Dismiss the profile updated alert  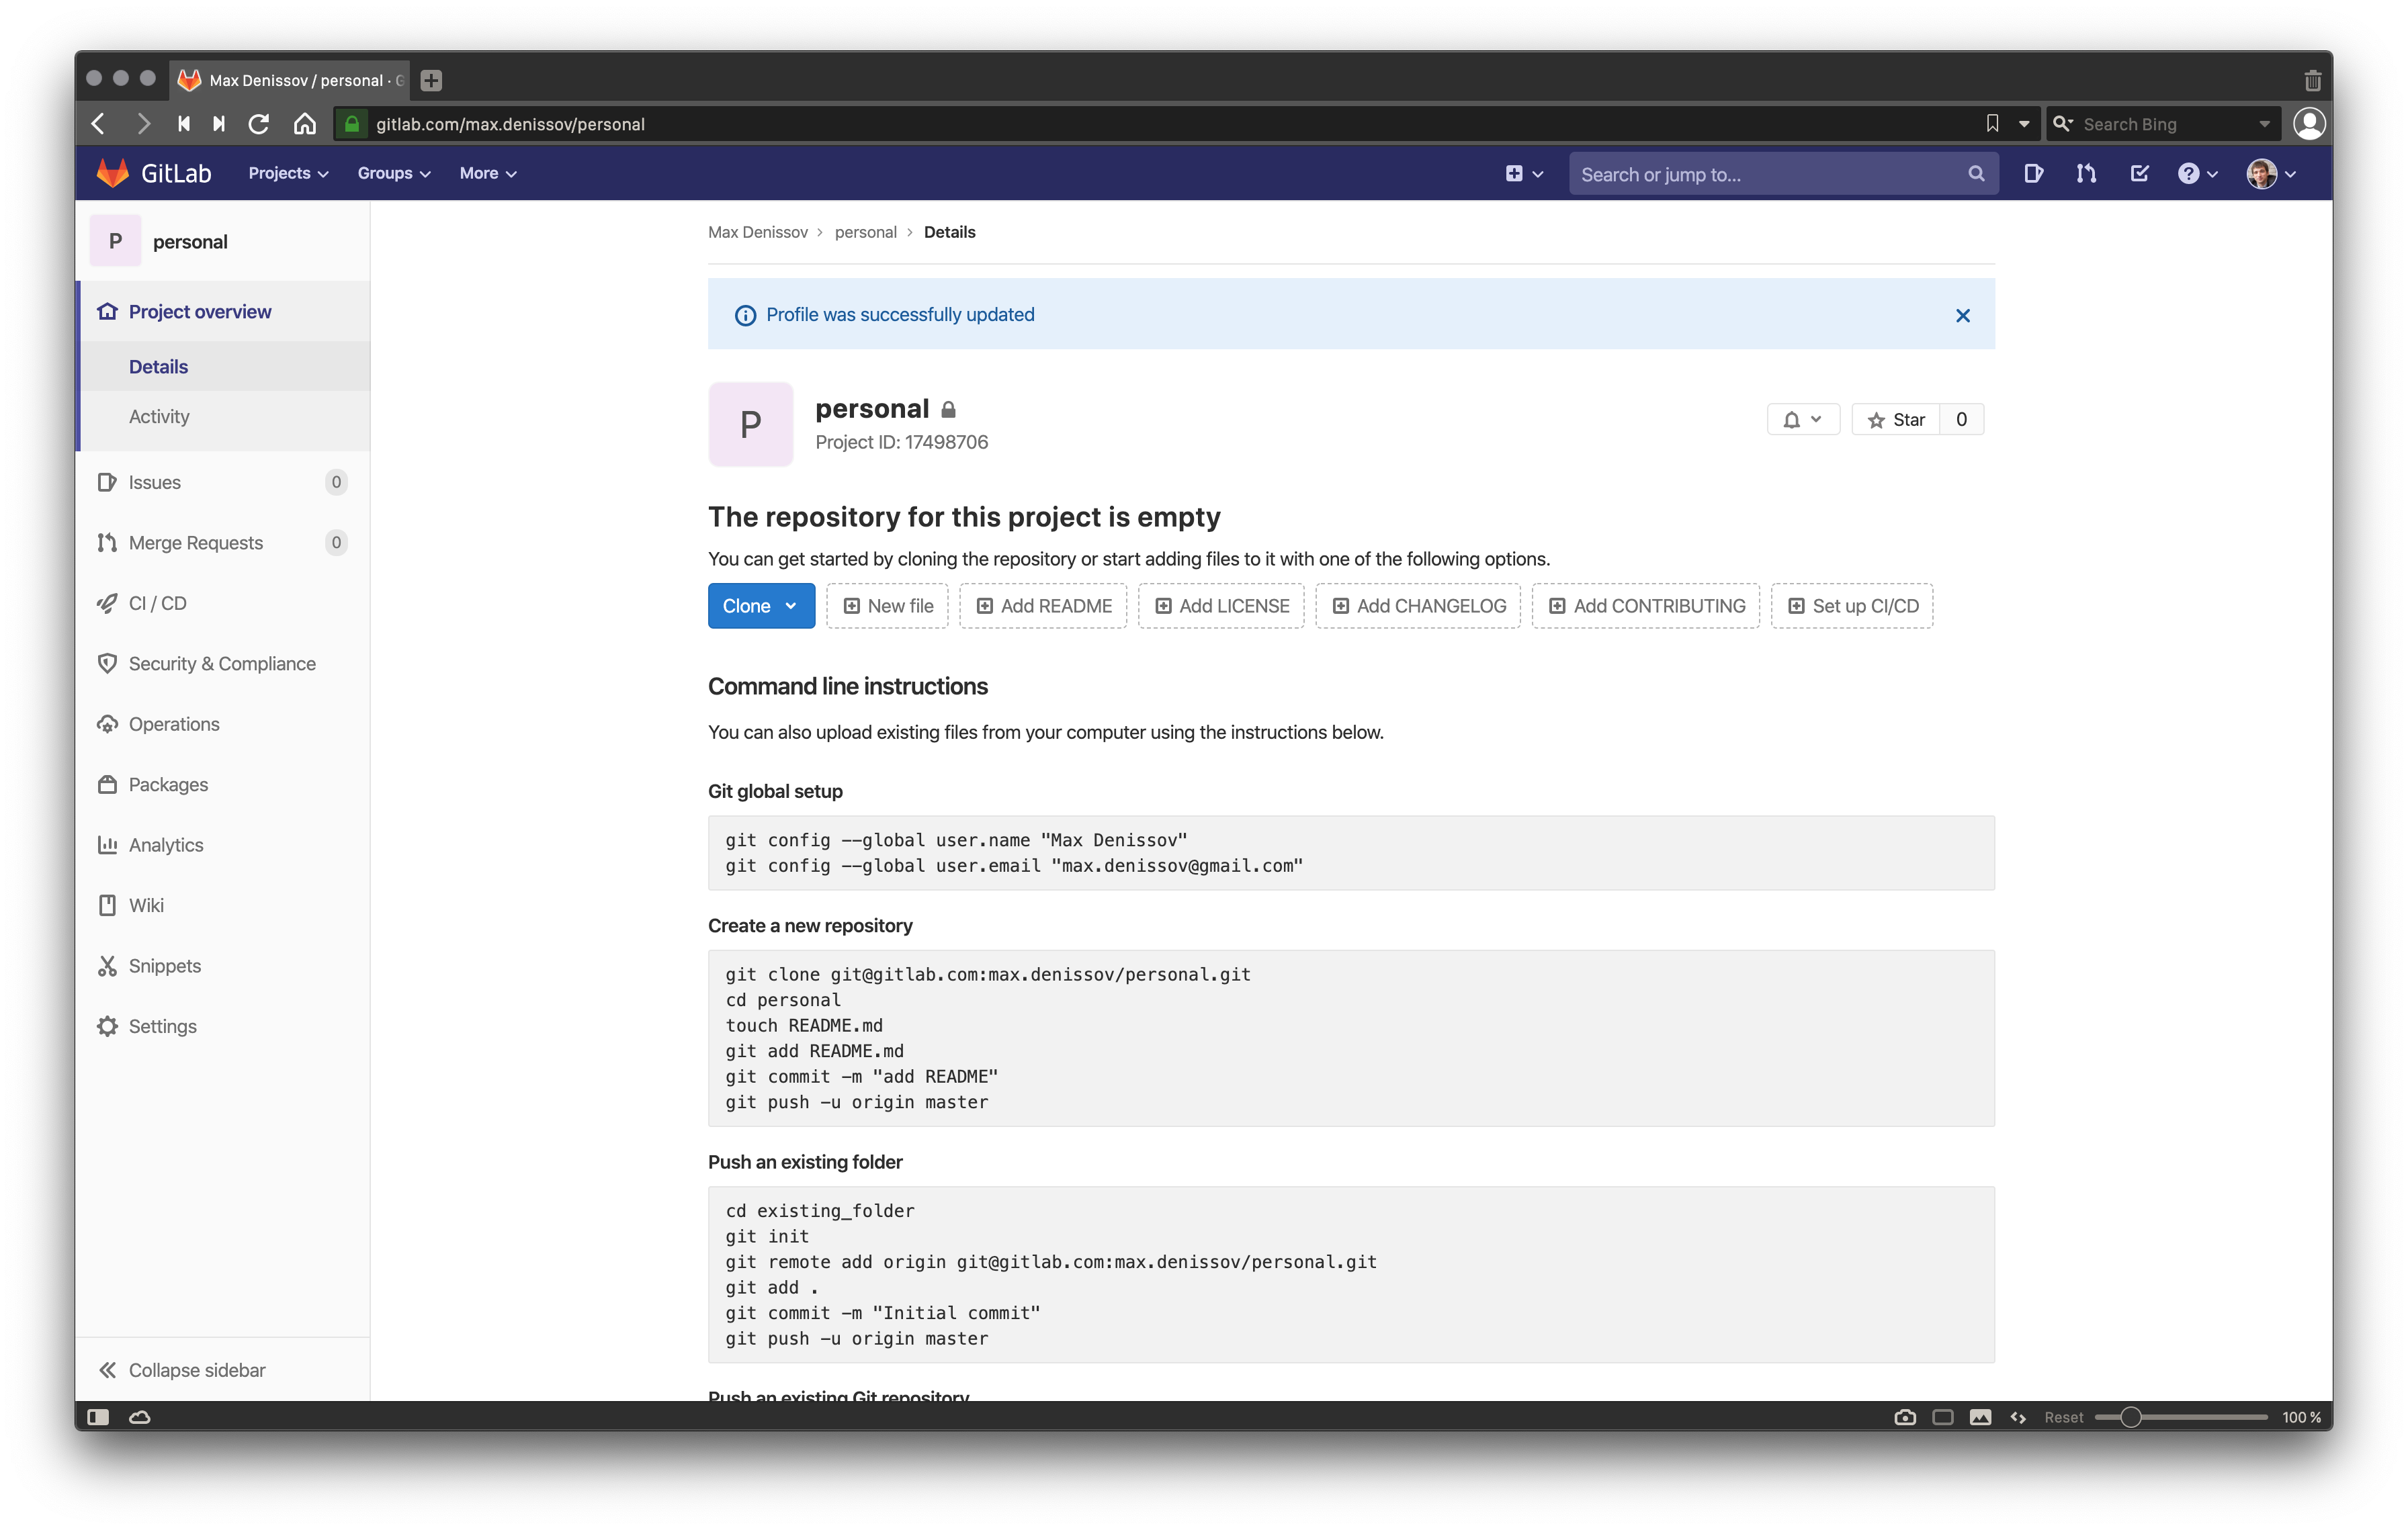(x=1962, y=316)
